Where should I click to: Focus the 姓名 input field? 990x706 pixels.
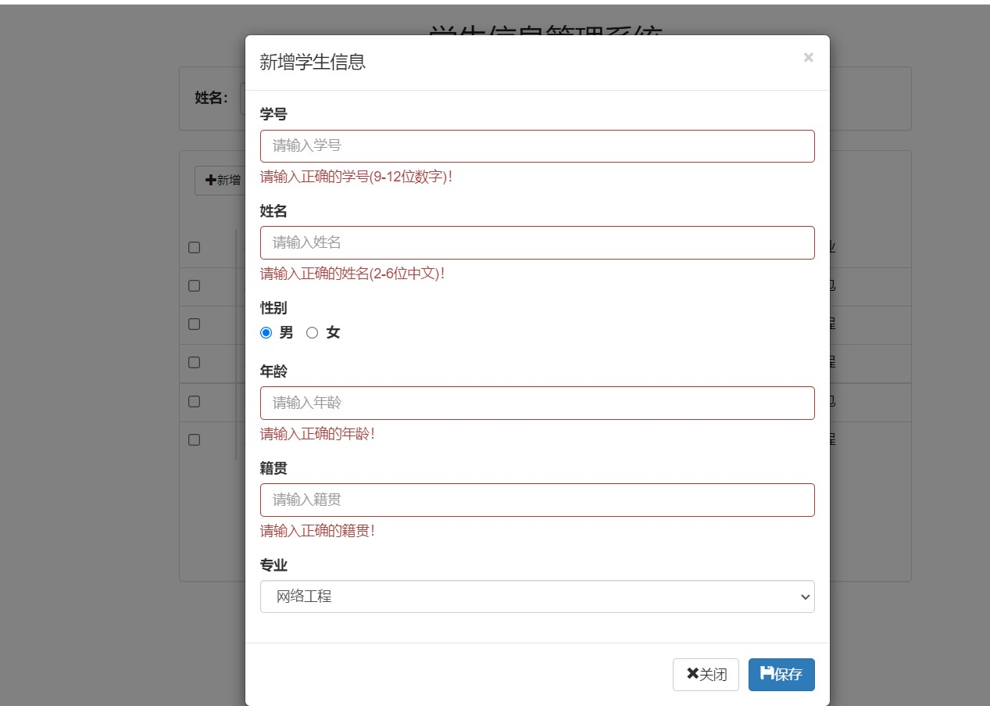pyautogui.click(x=537, y=242)
